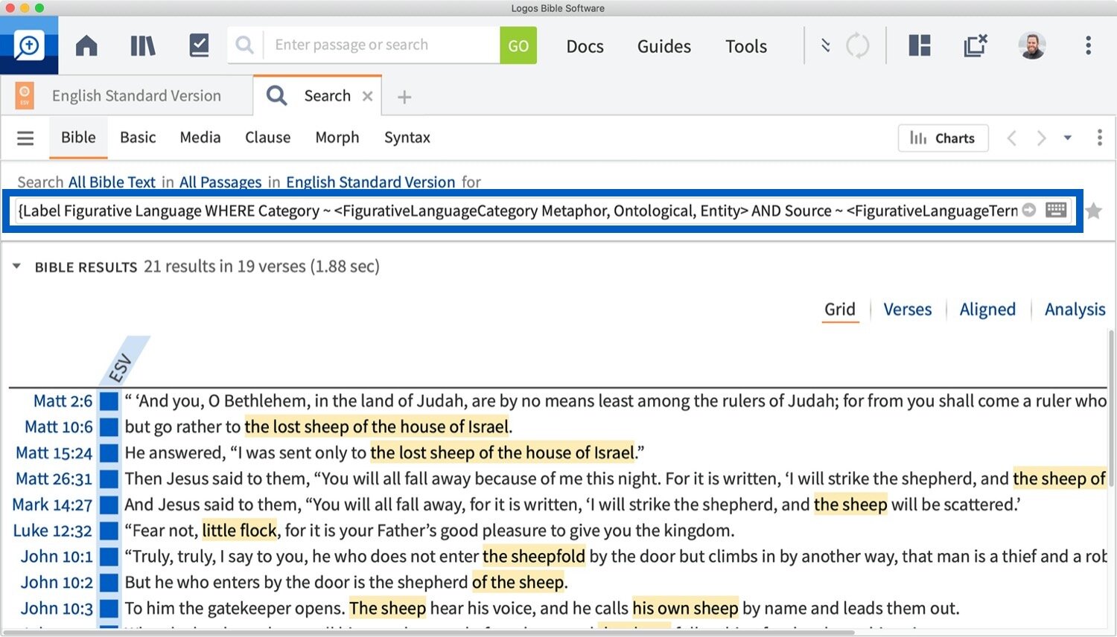This screenshot has height=637, width=1117.
Task: Switch to Analysis results view
Action: coord(1075,310)
